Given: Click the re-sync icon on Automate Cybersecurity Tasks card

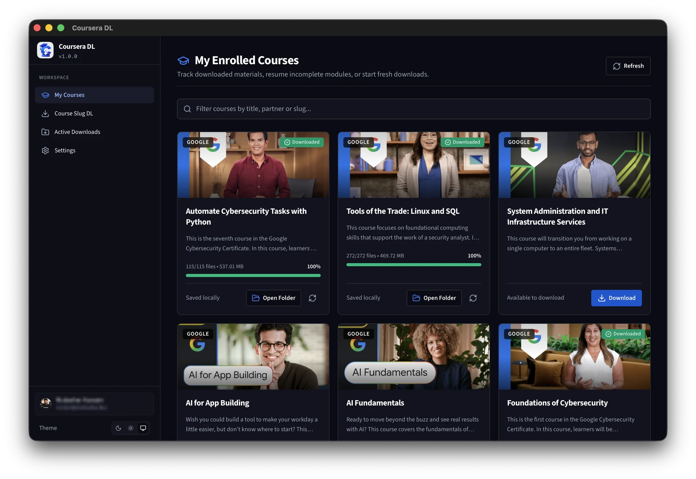Looking at the screenshot, I should (312, 298).
